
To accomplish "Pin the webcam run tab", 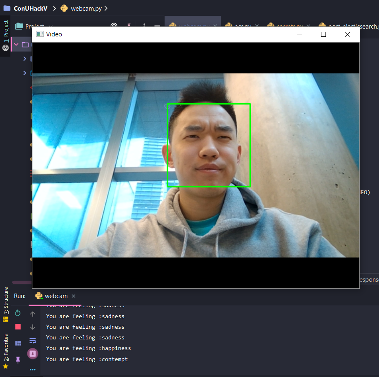I will (x=18, y=360).
